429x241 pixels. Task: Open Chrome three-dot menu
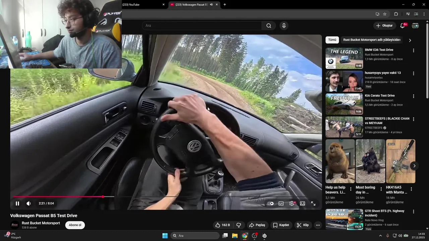pos(424,14)
